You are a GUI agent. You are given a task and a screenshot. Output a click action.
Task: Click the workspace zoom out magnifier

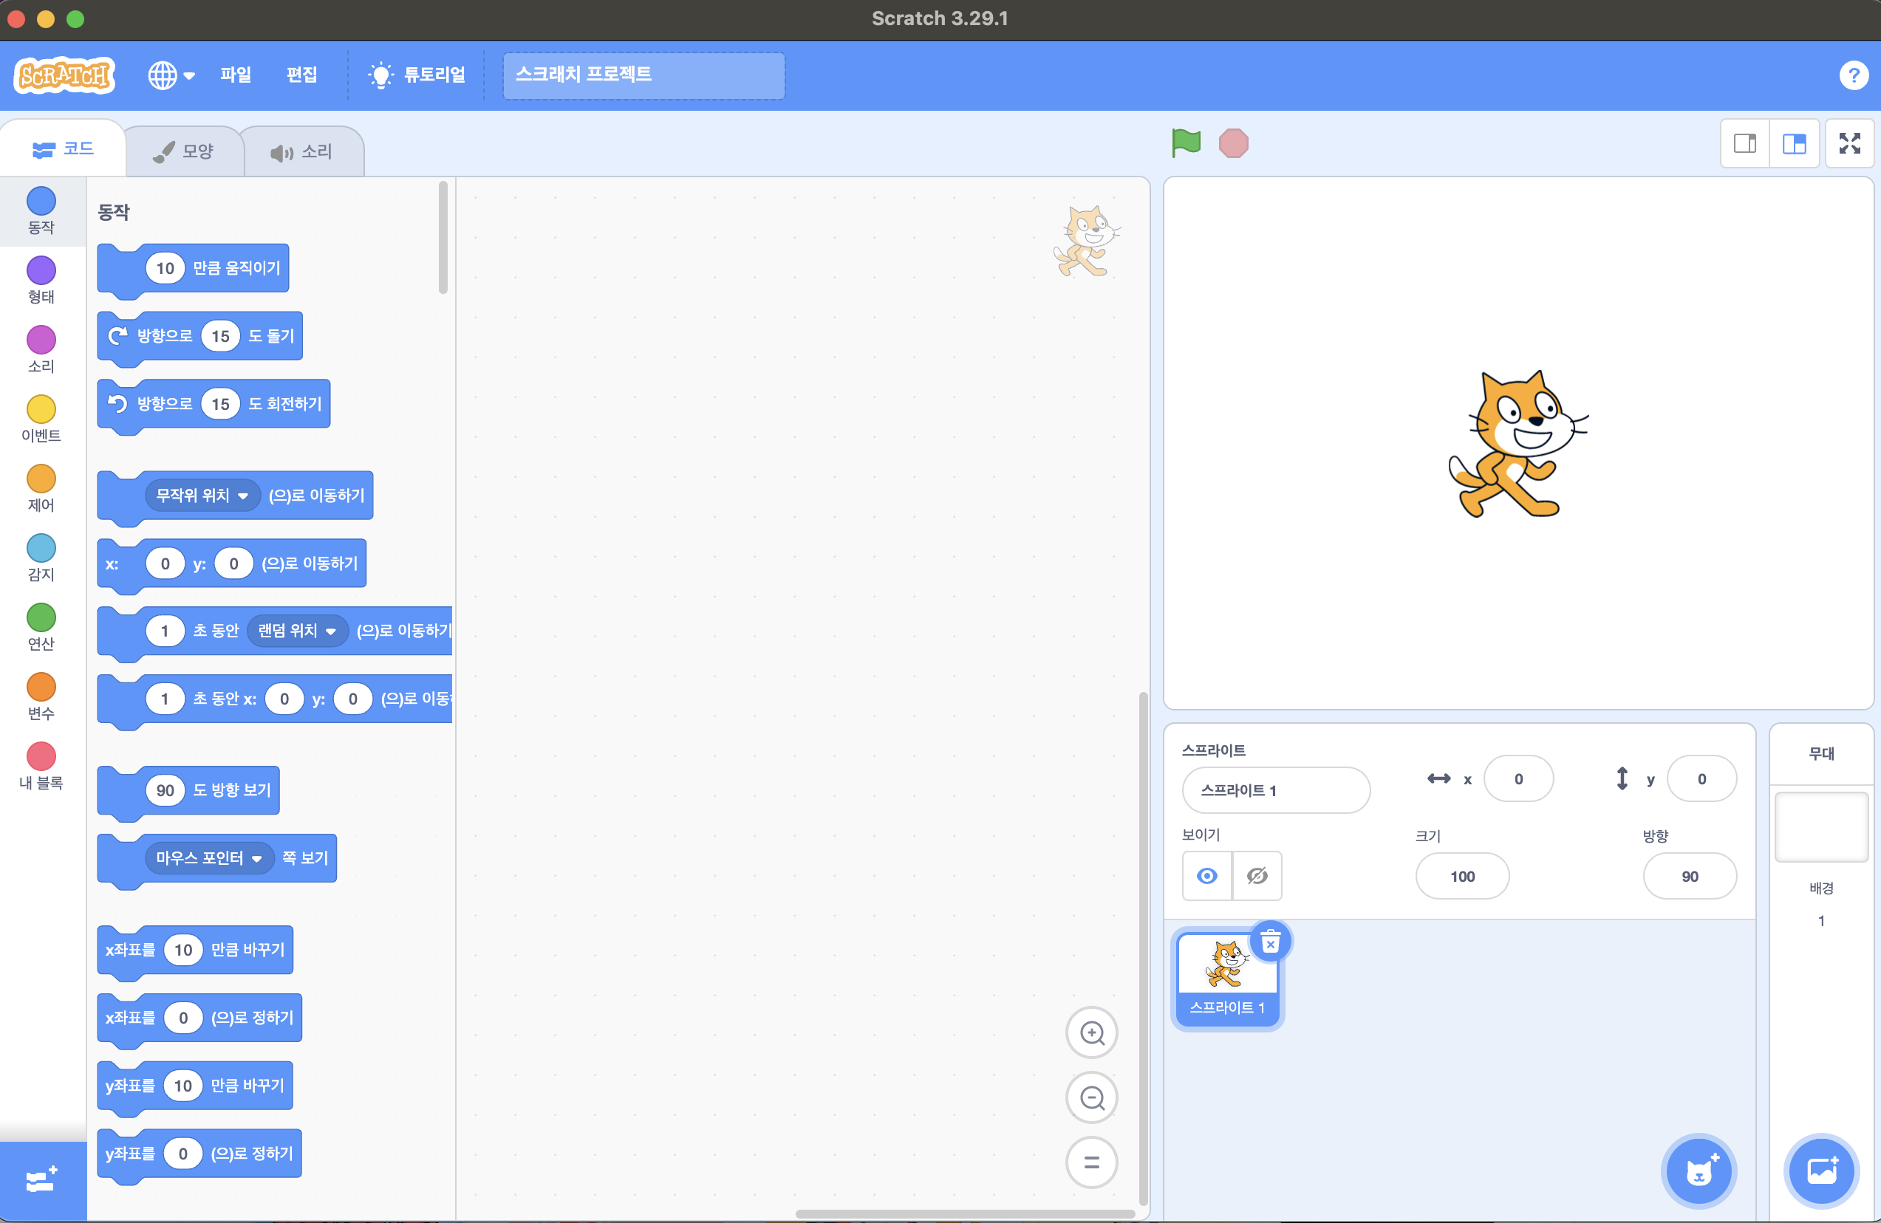[x=1091, y=1097]
